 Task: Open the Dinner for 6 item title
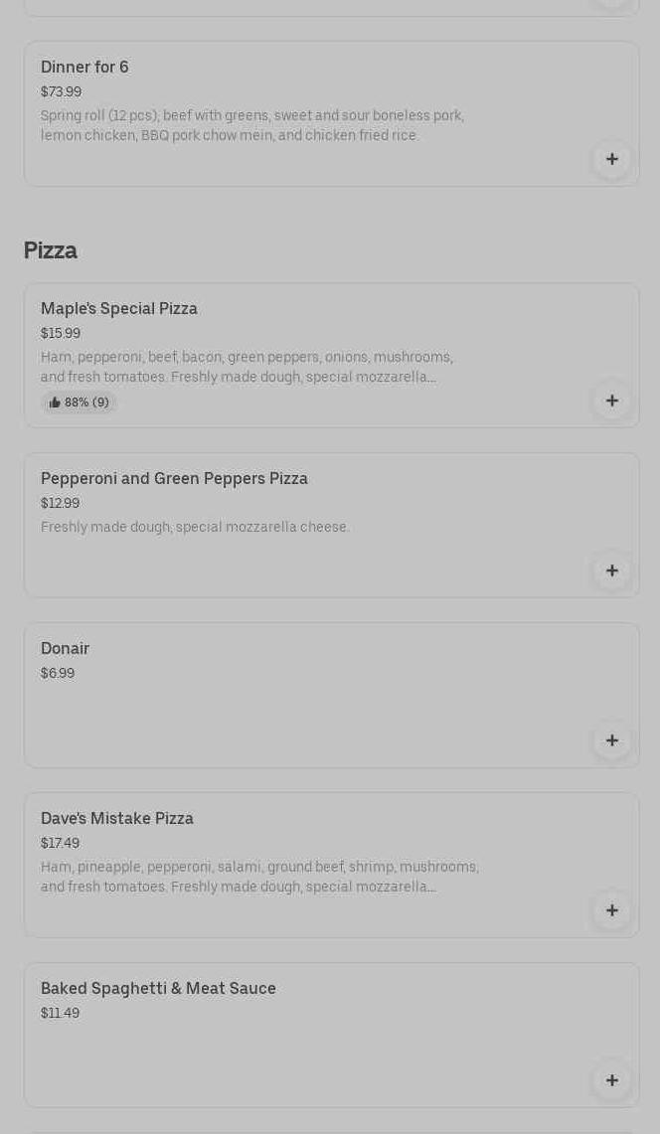pos(84,68)
